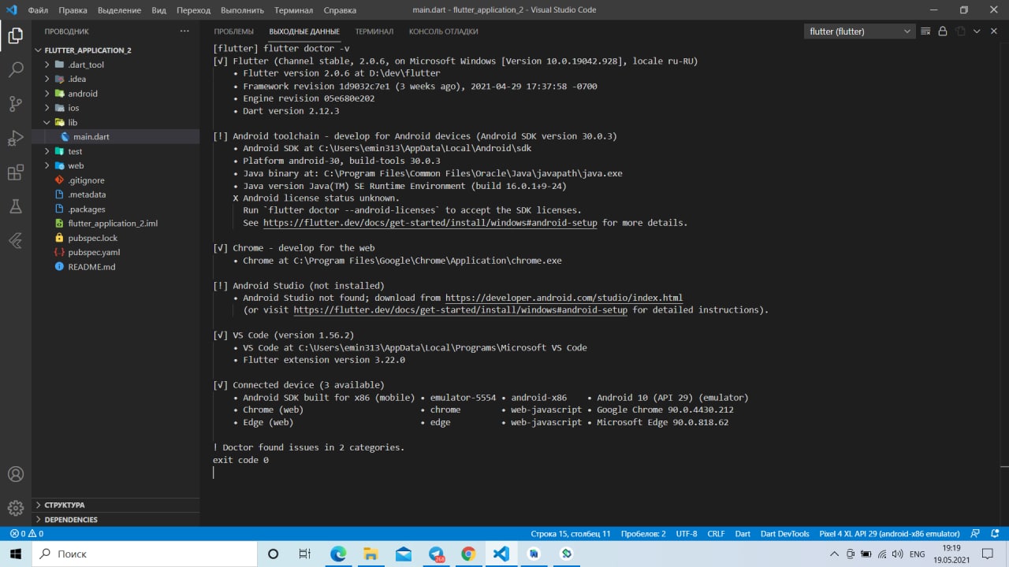
Task: Select README.md in Explorer
Action: (116, 267)
